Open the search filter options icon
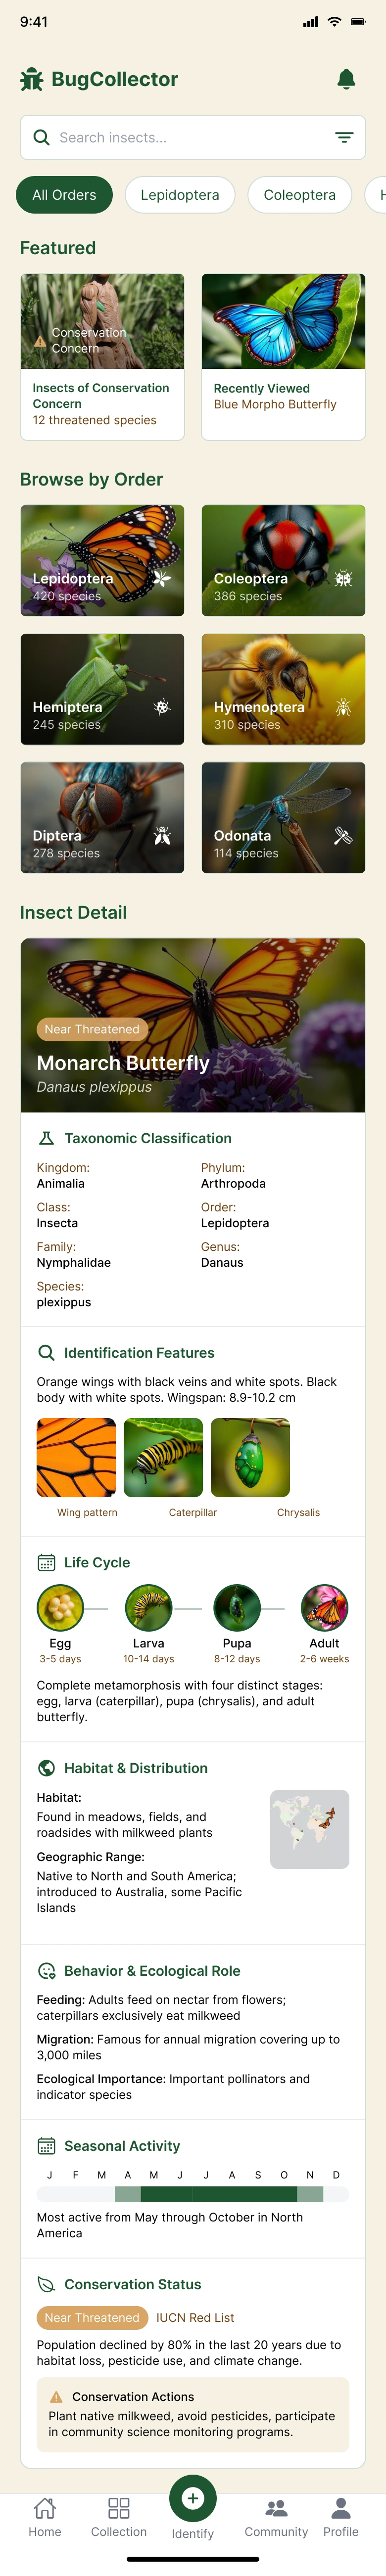 pyautogui.click(x=344, y=138)
